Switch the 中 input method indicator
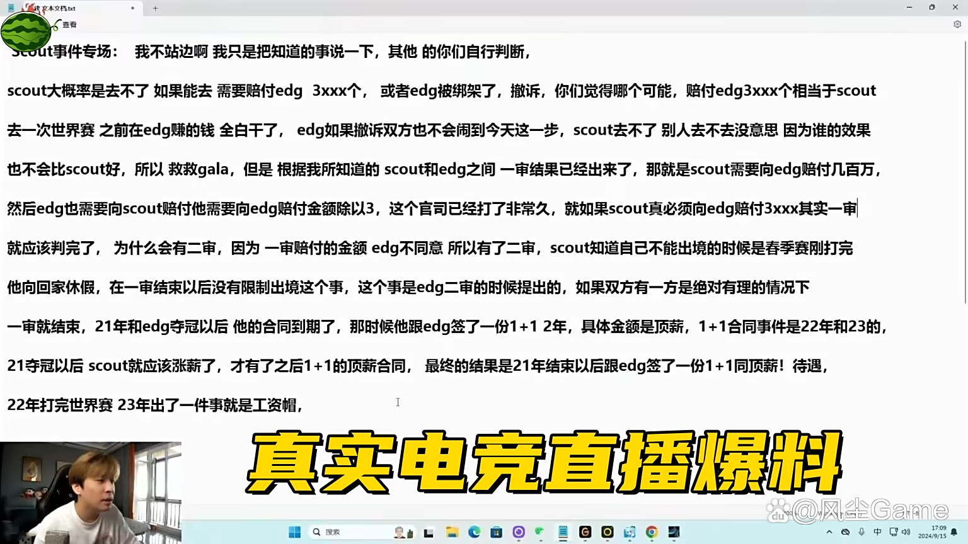The height and width of the screenshot is (544, 968). tap(877, 532)
